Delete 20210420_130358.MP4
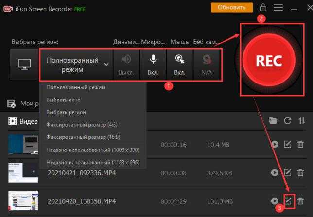 (300, 201)
